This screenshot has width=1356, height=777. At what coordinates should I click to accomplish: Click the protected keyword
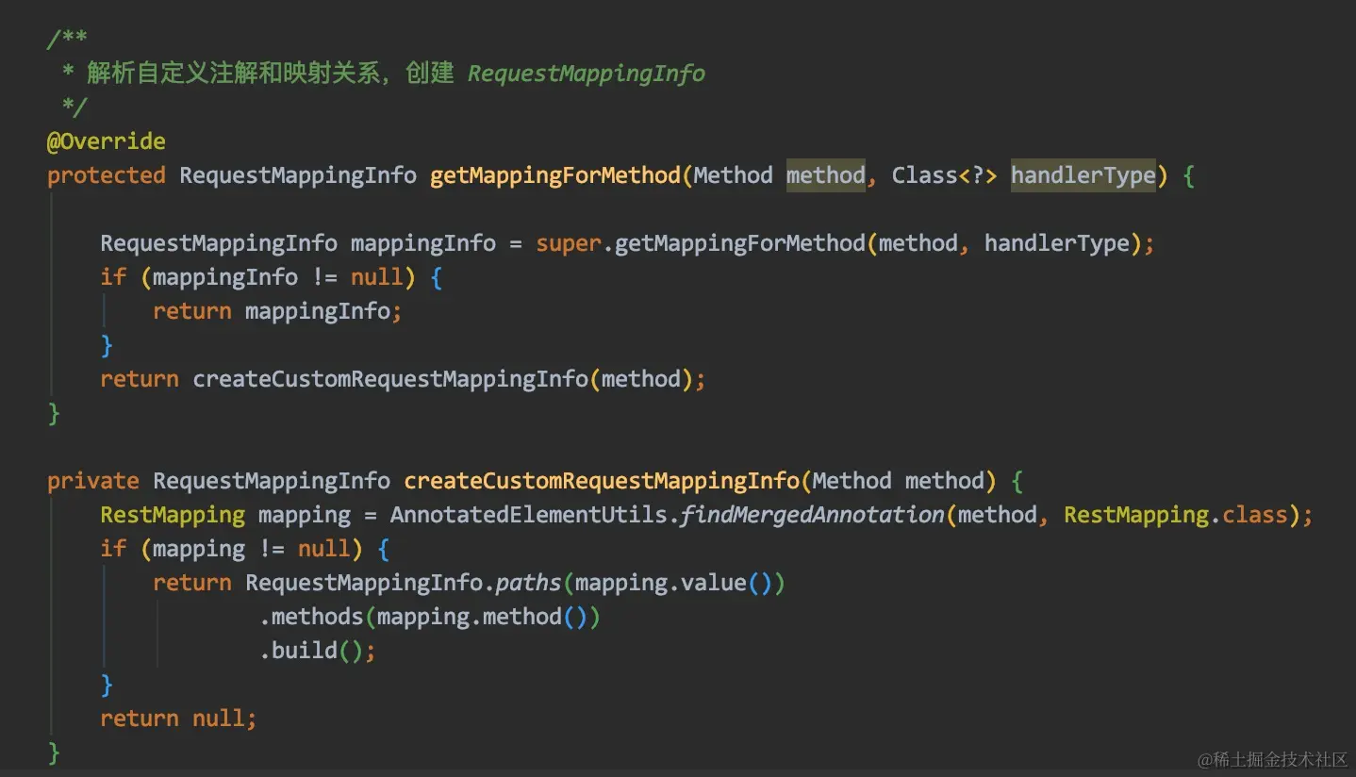tap(106, 175)
